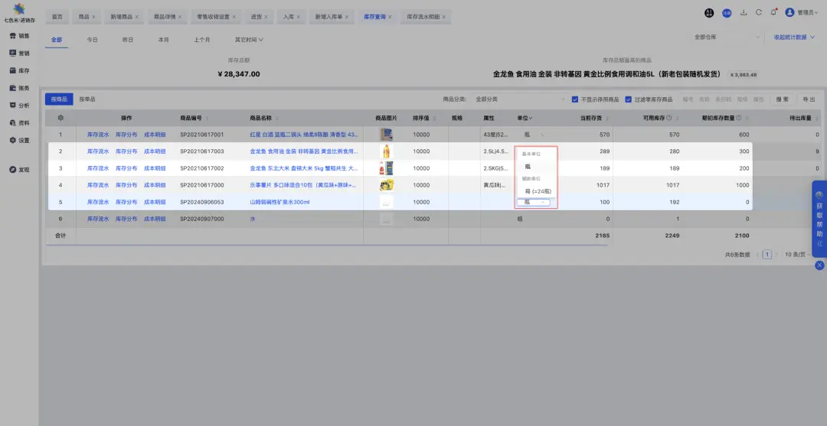Click the table column settings gear icon

coord(60,118)
